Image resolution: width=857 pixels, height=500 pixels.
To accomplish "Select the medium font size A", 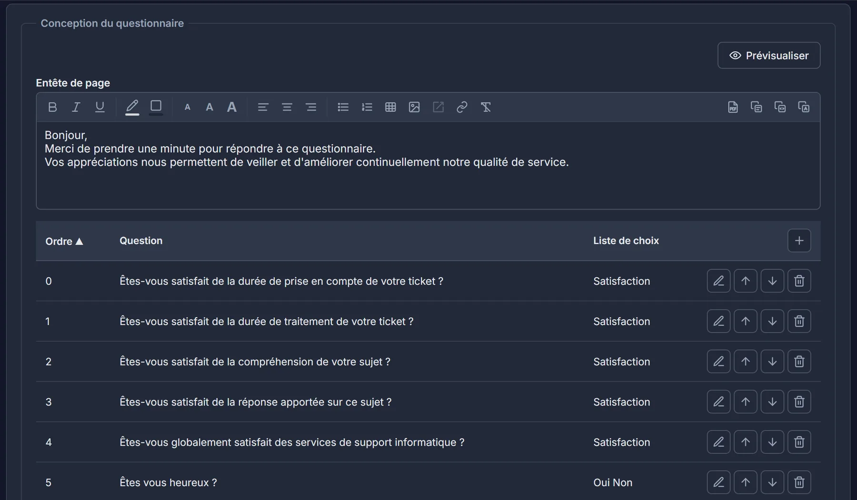I will tap(209, 107).
